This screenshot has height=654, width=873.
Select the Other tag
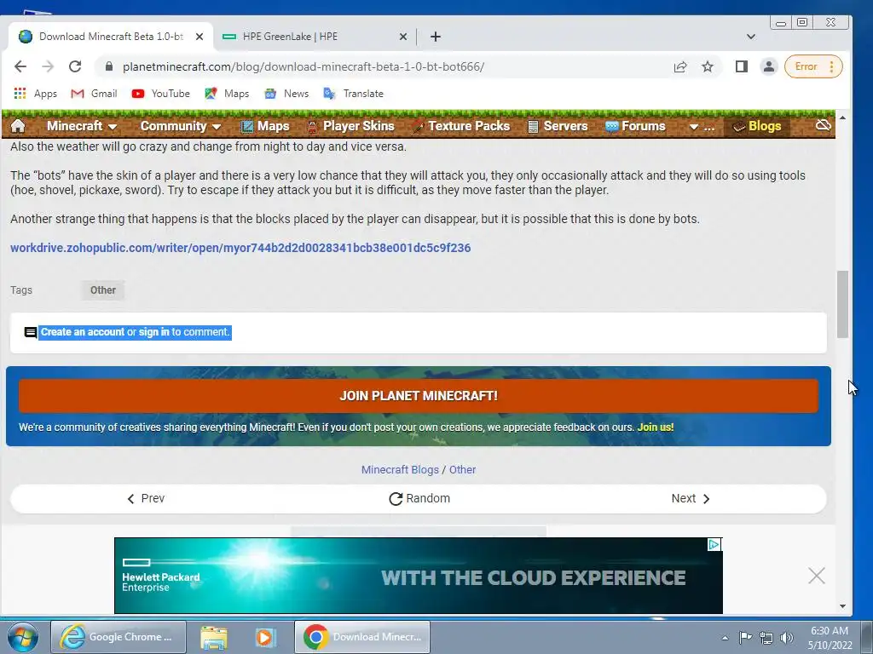[x=103, y=290]
